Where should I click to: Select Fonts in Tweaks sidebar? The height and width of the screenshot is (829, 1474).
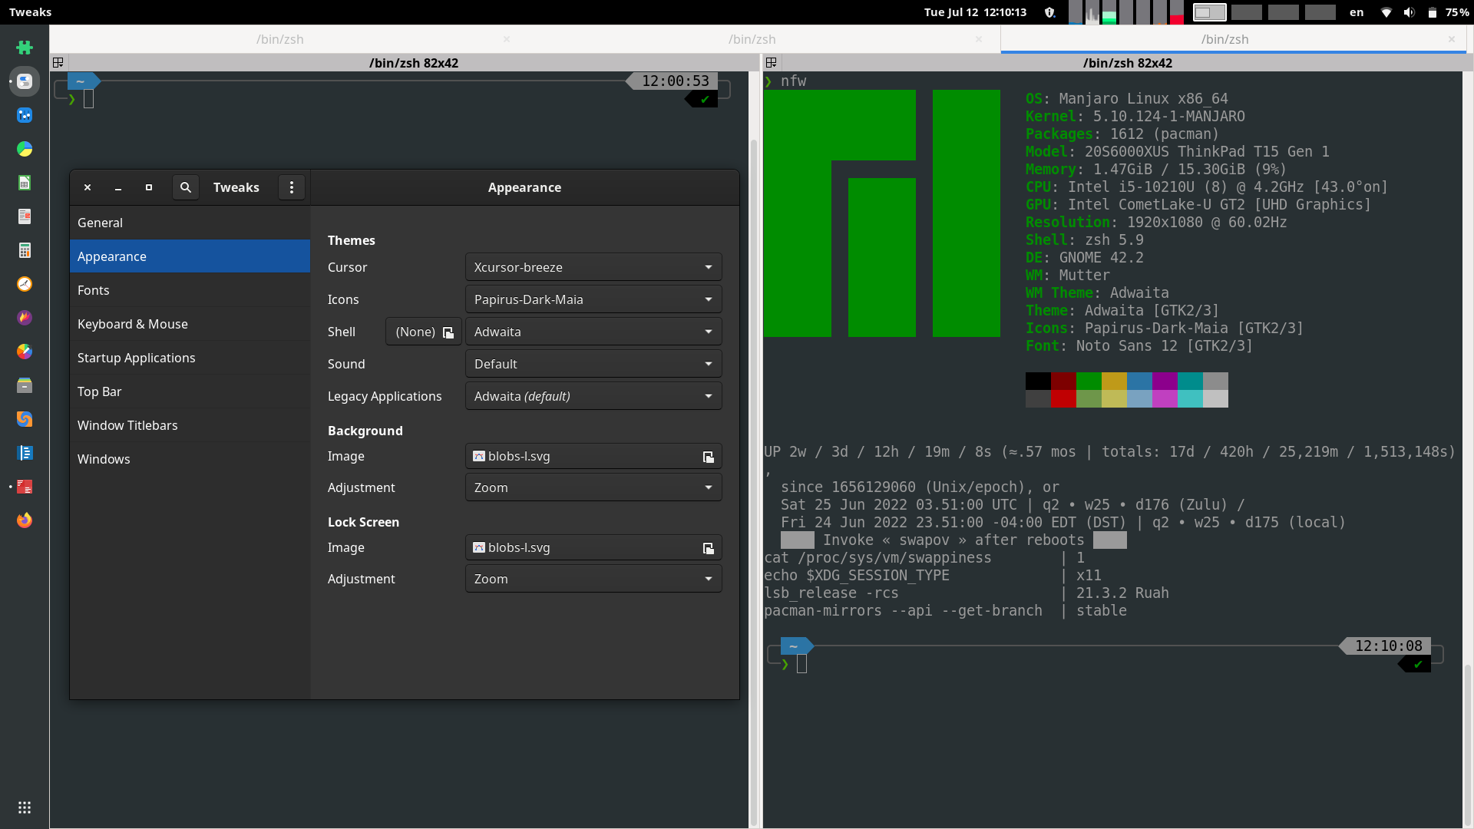click(x=94, y=290)
